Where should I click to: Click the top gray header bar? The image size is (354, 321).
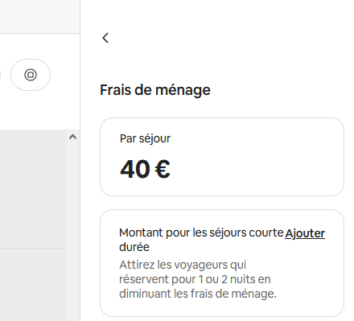point(39,17)
